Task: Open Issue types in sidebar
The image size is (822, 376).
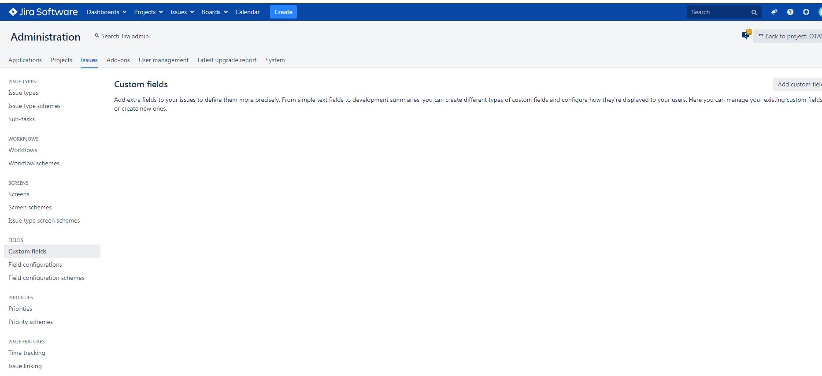Action: 23,93
